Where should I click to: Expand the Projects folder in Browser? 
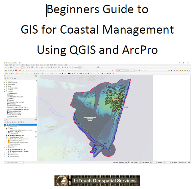tap(6, 98)
